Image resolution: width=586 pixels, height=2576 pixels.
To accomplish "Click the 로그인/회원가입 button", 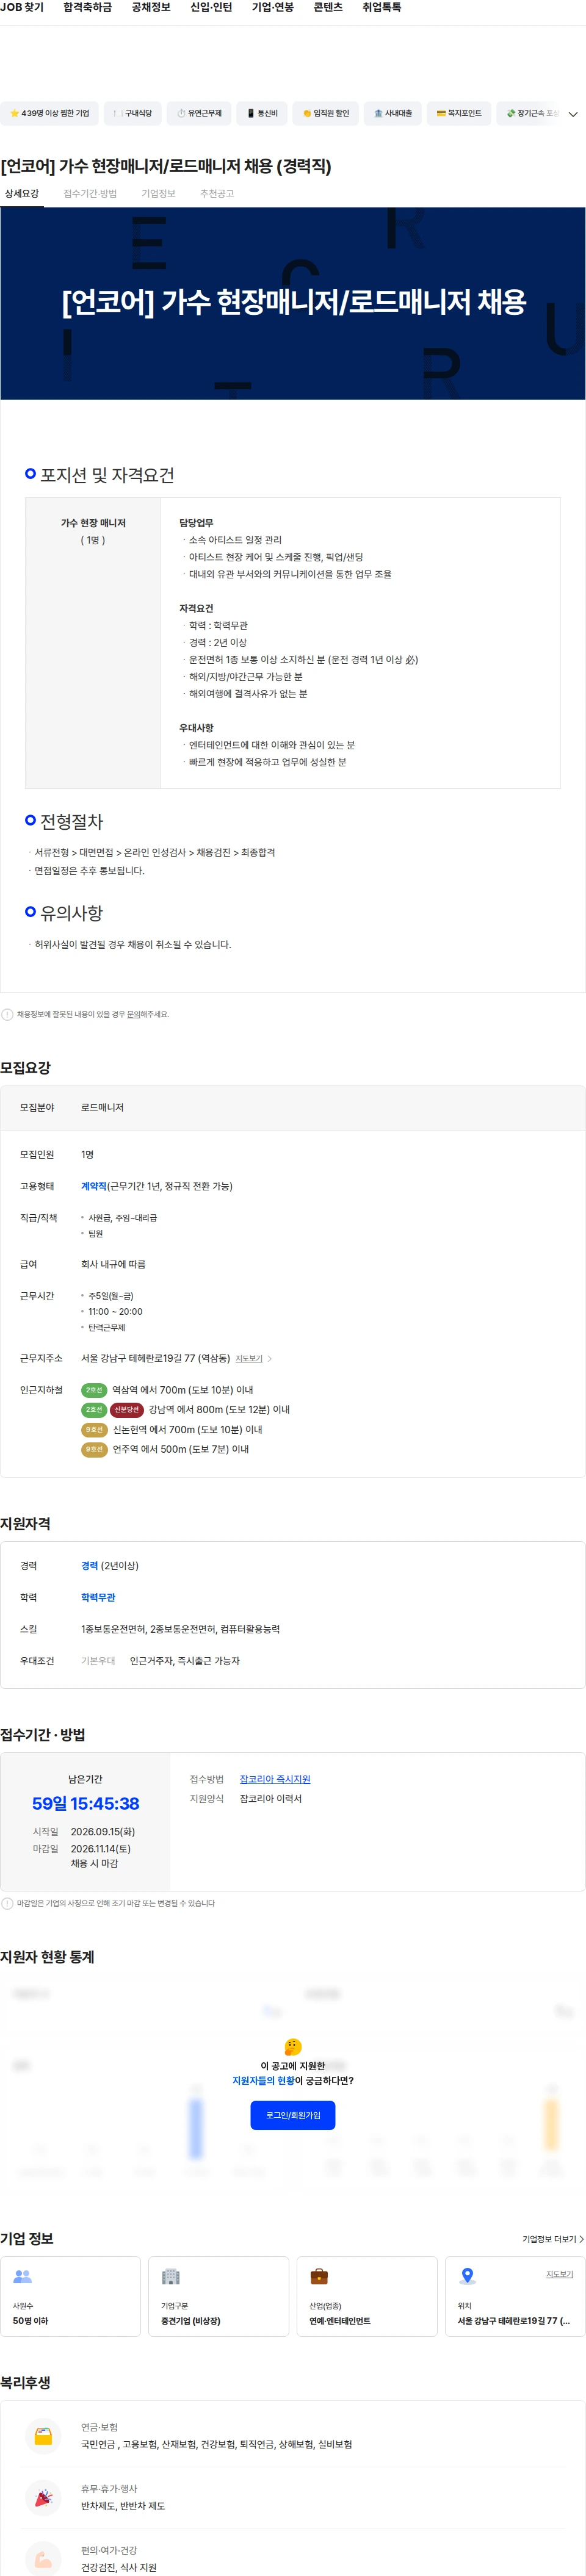I will tap(293, 2115).
